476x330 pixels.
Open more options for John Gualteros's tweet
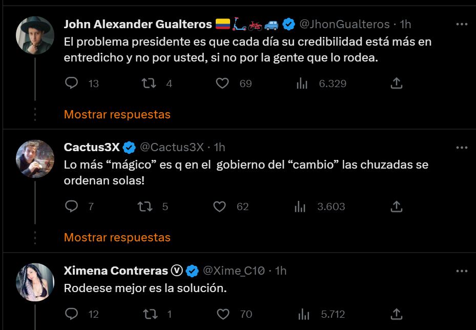[461, 24]
